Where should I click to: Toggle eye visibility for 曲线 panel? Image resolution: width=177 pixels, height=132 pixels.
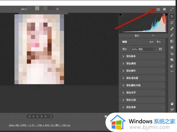(x=163, y=64)
